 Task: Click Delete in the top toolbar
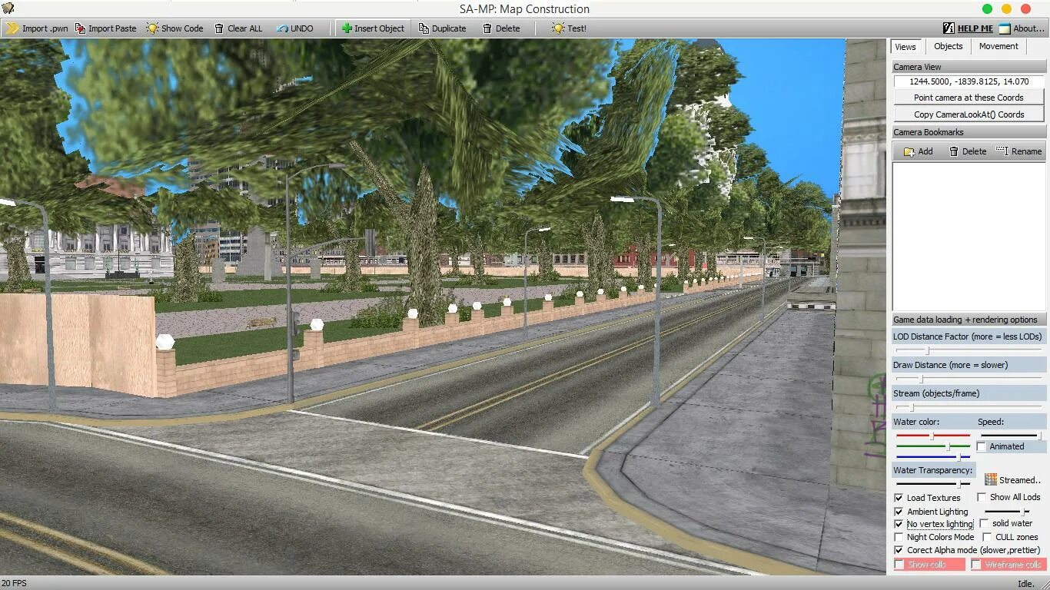501,28
